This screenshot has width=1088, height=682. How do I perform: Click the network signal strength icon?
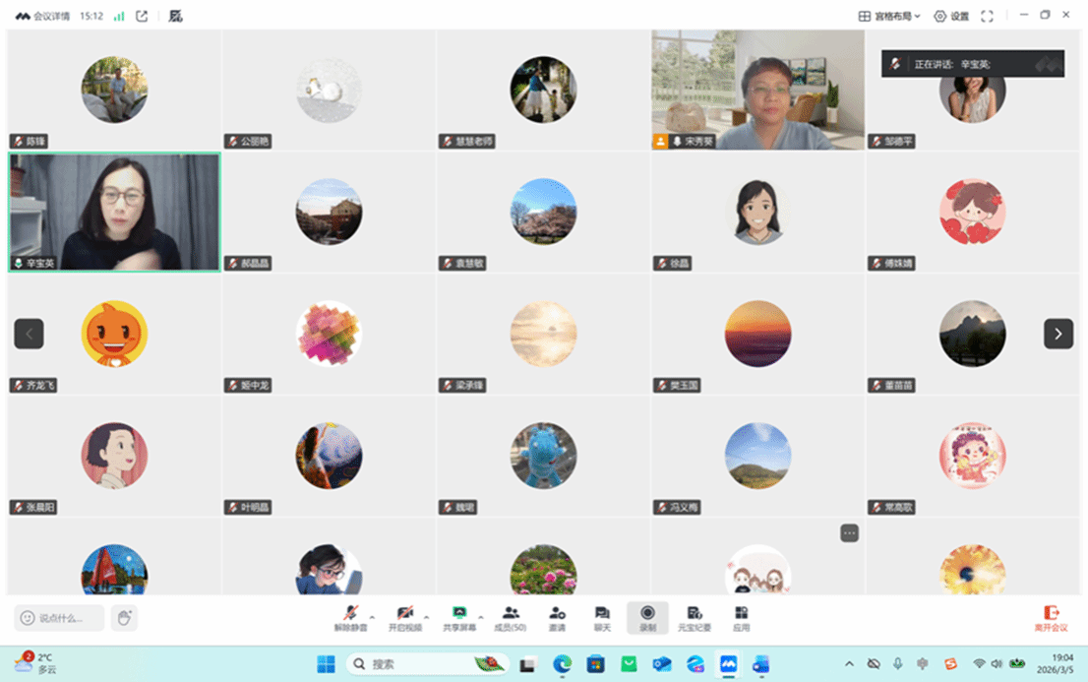[x=119, y=16]
